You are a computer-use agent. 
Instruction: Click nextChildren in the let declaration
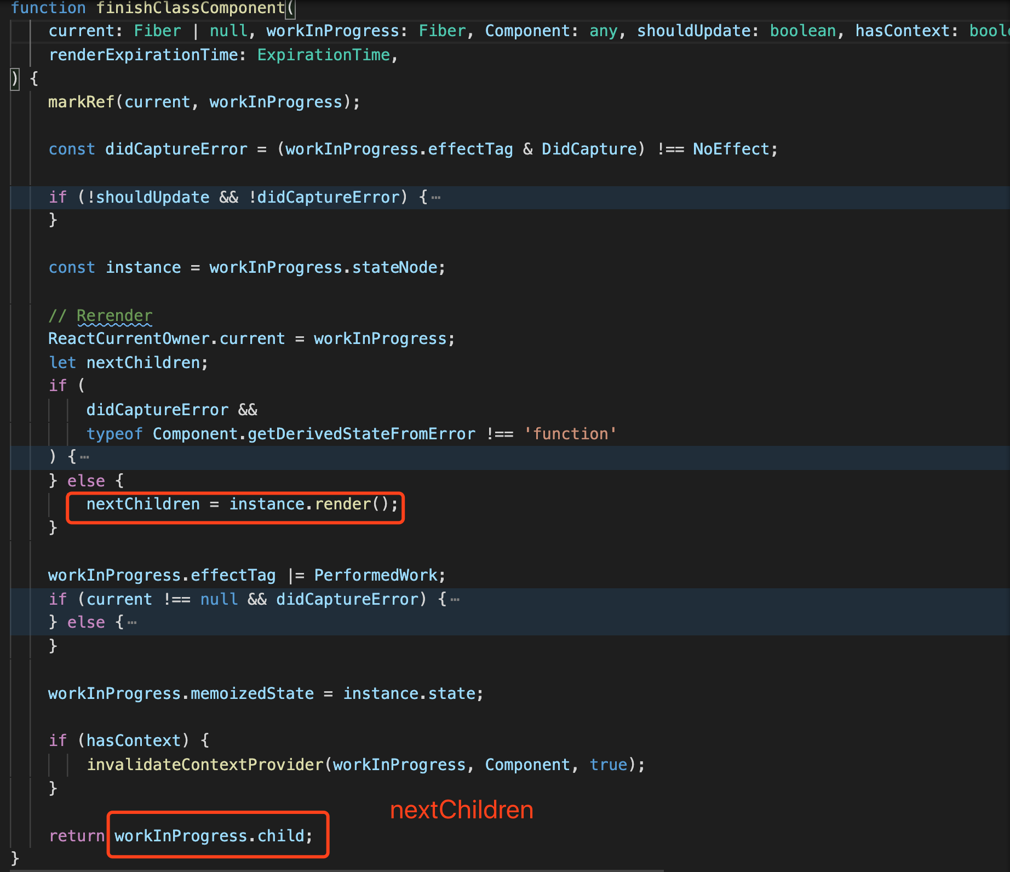[144, 363]
